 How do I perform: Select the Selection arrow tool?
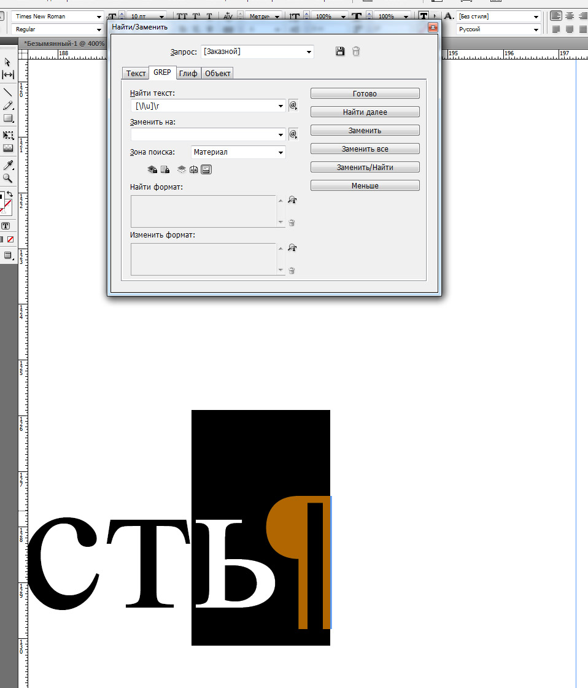coord(7,62)
